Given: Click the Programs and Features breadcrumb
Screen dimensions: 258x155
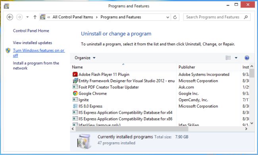Looking at the screenshot, I should (x=121, y=17).
